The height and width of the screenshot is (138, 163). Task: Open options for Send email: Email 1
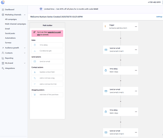click(136, 50)
